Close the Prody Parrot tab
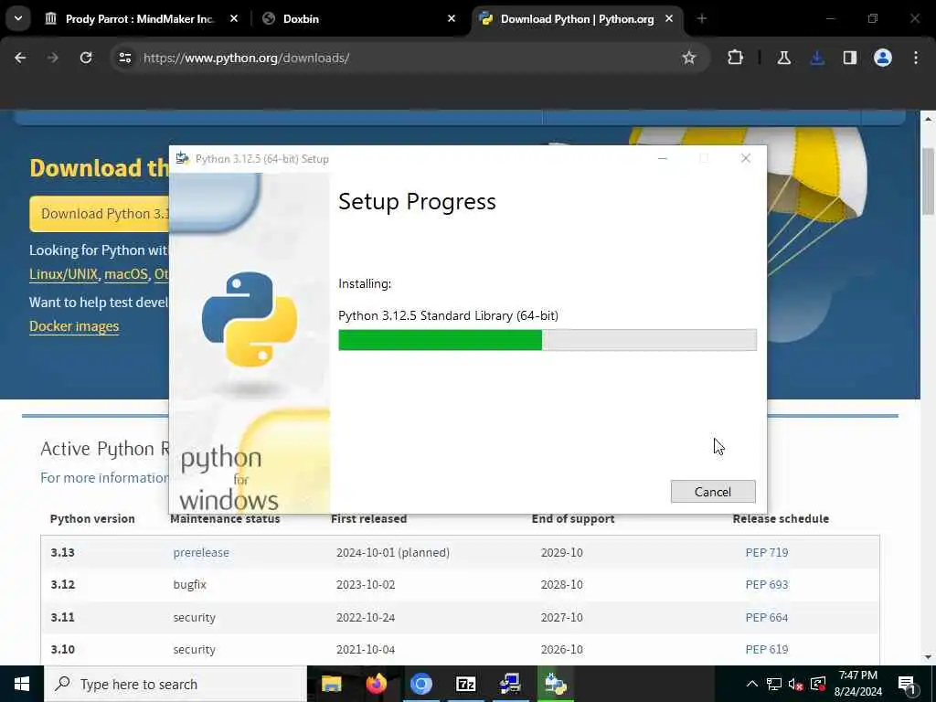The width and height of the screenshot is (936, 702). 234,19
